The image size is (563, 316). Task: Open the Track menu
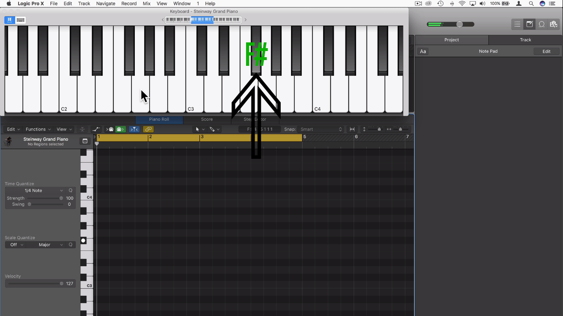pyautogui.click(x=84, y=4)
